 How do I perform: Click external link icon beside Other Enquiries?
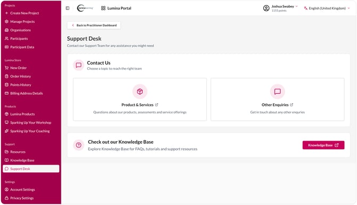(291, 105)
